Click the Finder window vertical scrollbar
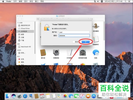 tap(104, 31)
